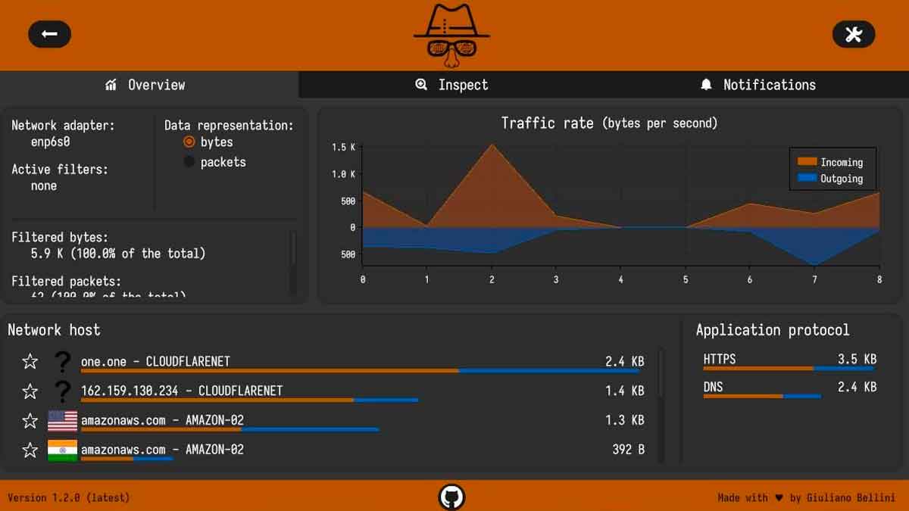Click amazonaws.com AMAZON-02 entry with 392 B
The height and width of the screenshot is (511, 909).
click(x=162, y=450)
